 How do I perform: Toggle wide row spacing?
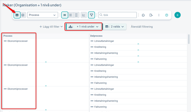(x=76, y=15)
